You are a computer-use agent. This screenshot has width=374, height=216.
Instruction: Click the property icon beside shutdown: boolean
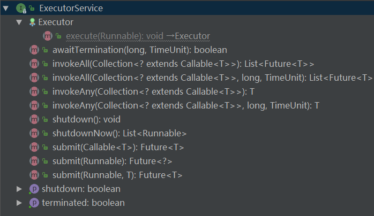coord(33,189)
